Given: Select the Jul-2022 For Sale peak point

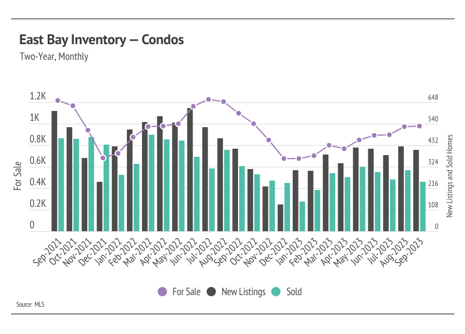Looking at the screenshot, I should [x=208, y=99].
